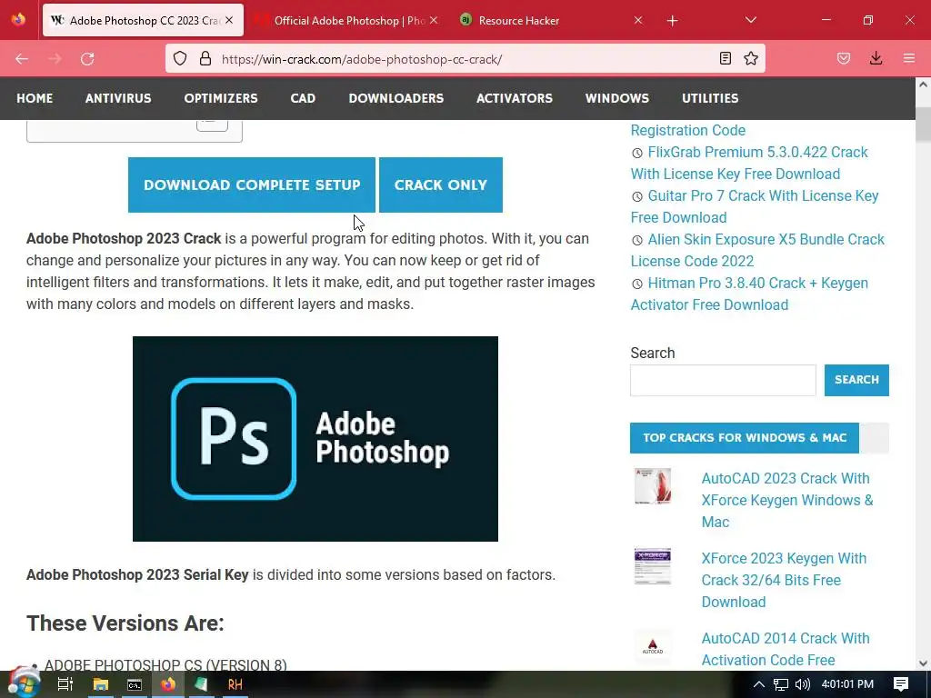Click the Firefox logo in title bar

coord(18,20)
